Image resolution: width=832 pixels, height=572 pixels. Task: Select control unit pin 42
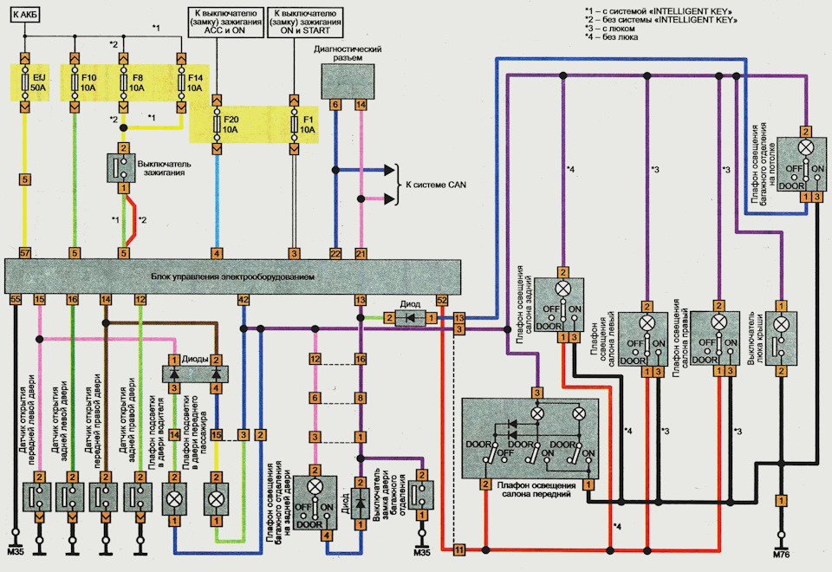pos(243,299)
